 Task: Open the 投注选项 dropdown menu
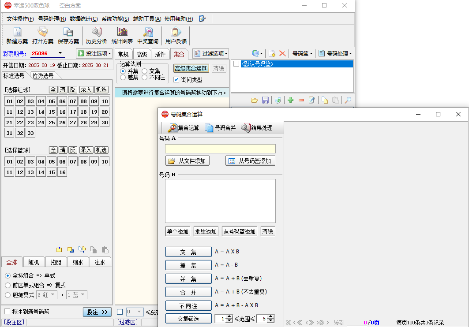click(x=94, y=53)
